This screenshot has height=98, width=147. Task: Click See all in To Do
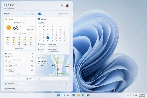pyautogui.click(x=18, y=74)
